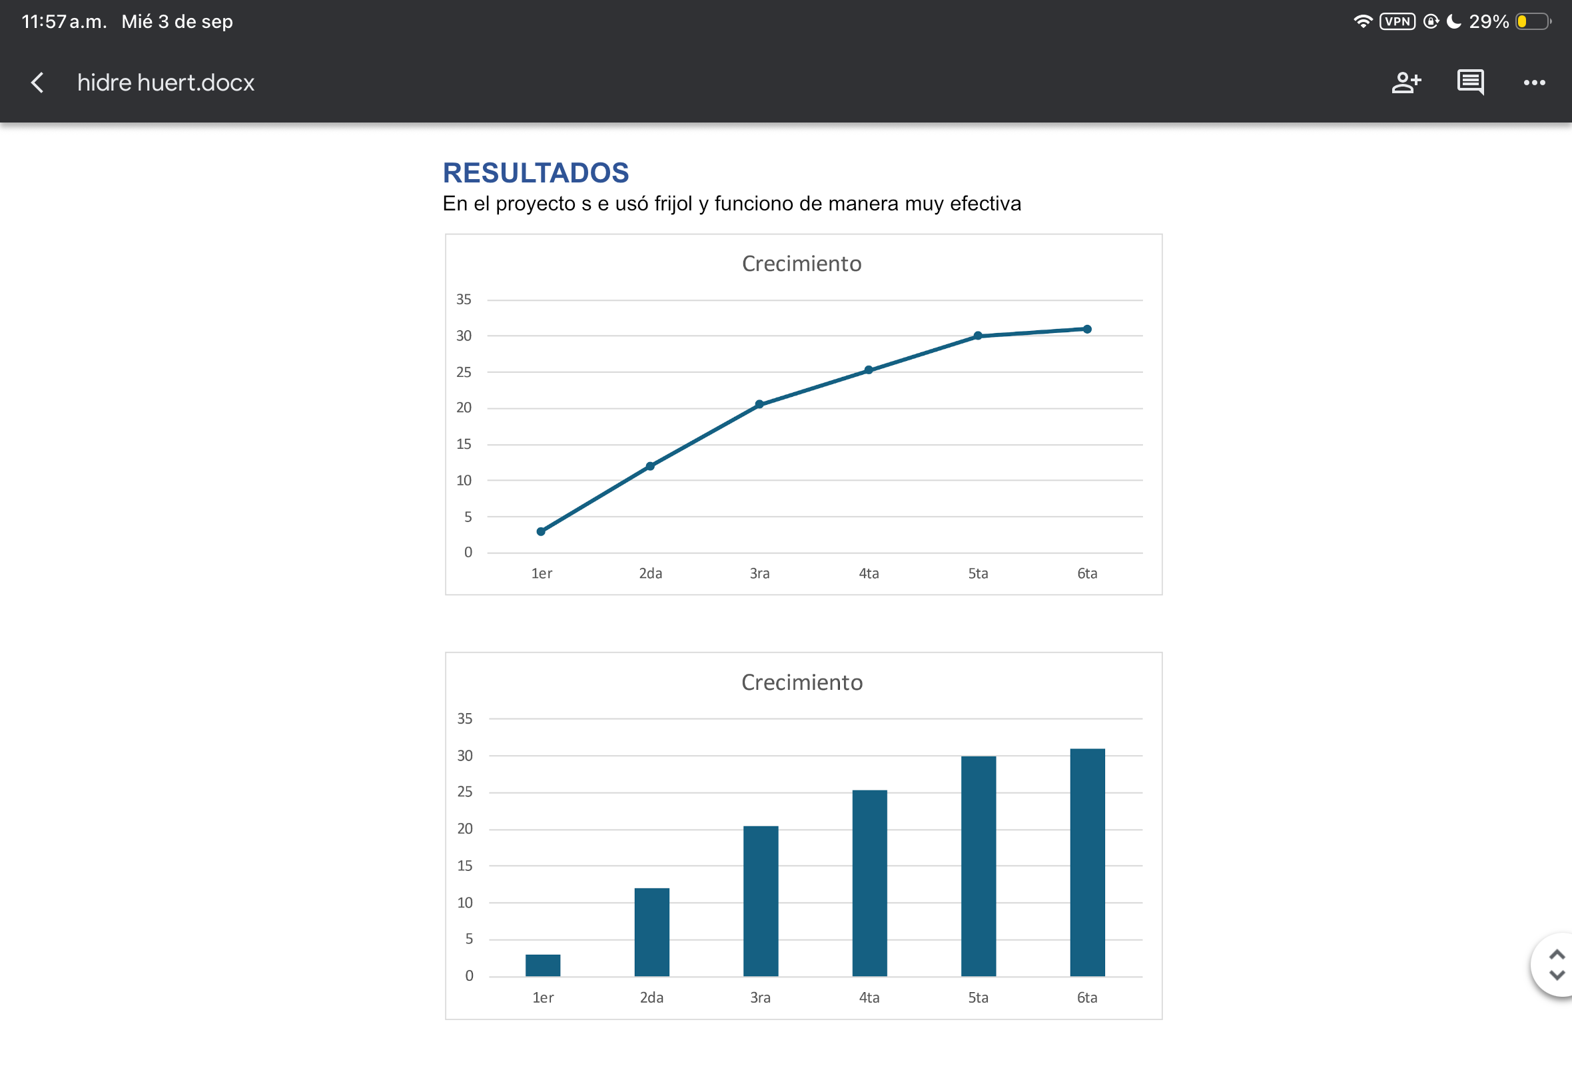
Task: Select the RESULTADOS heading text
Action: pyautogui.click(x=535, y=173)
